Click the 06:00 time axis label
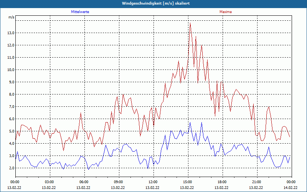This screenshot has height=192, width=307. coord(84,182)
